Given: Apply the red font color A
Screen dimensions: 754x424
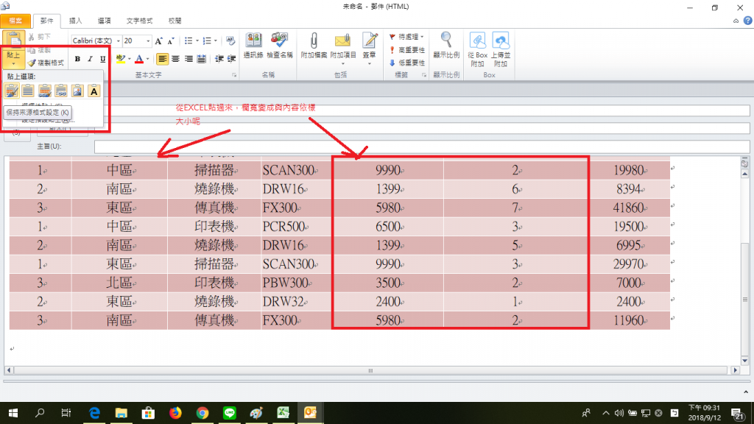Looking at the screenshot, I should 139,59.
